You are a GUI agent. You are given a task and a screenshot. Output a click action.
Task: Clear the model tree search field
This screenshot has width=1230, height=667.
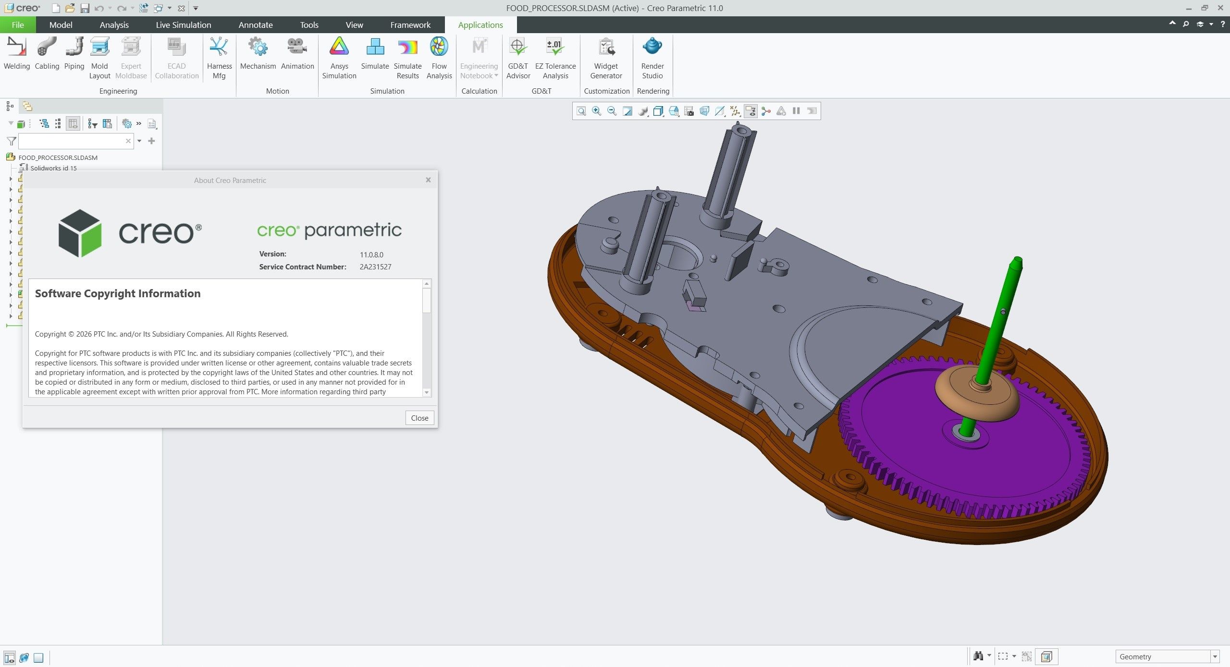[x=128, y=141]
